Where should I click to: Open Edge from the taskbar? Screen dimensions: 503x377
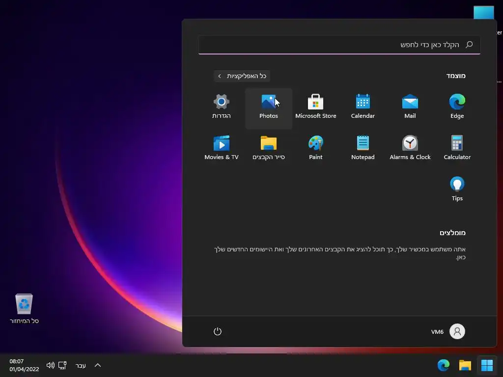click(444, 365)
